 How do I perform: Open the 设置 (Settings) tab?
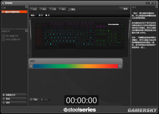53,9
